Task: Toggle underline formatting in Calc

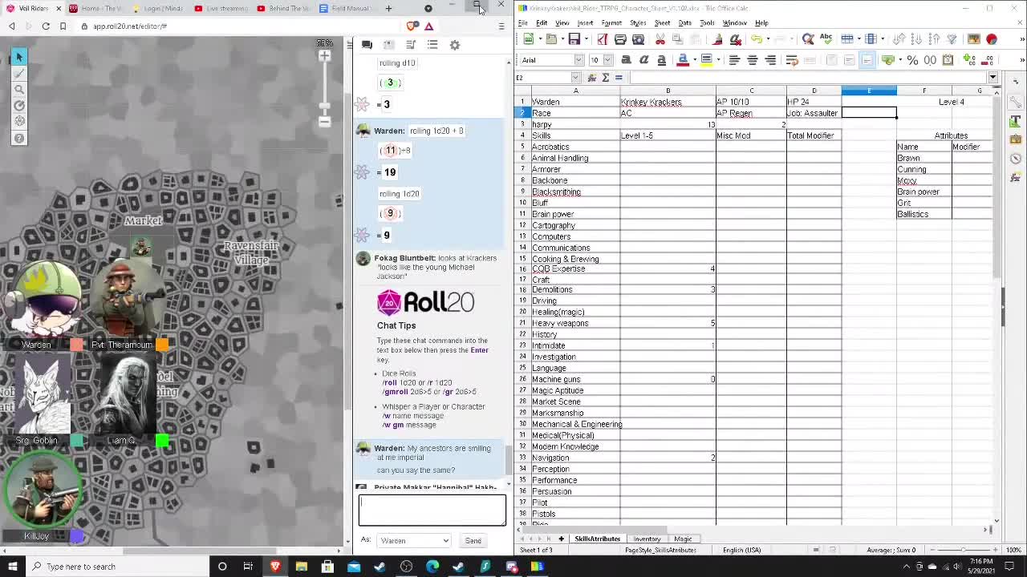Action: (x=661, y=60)
